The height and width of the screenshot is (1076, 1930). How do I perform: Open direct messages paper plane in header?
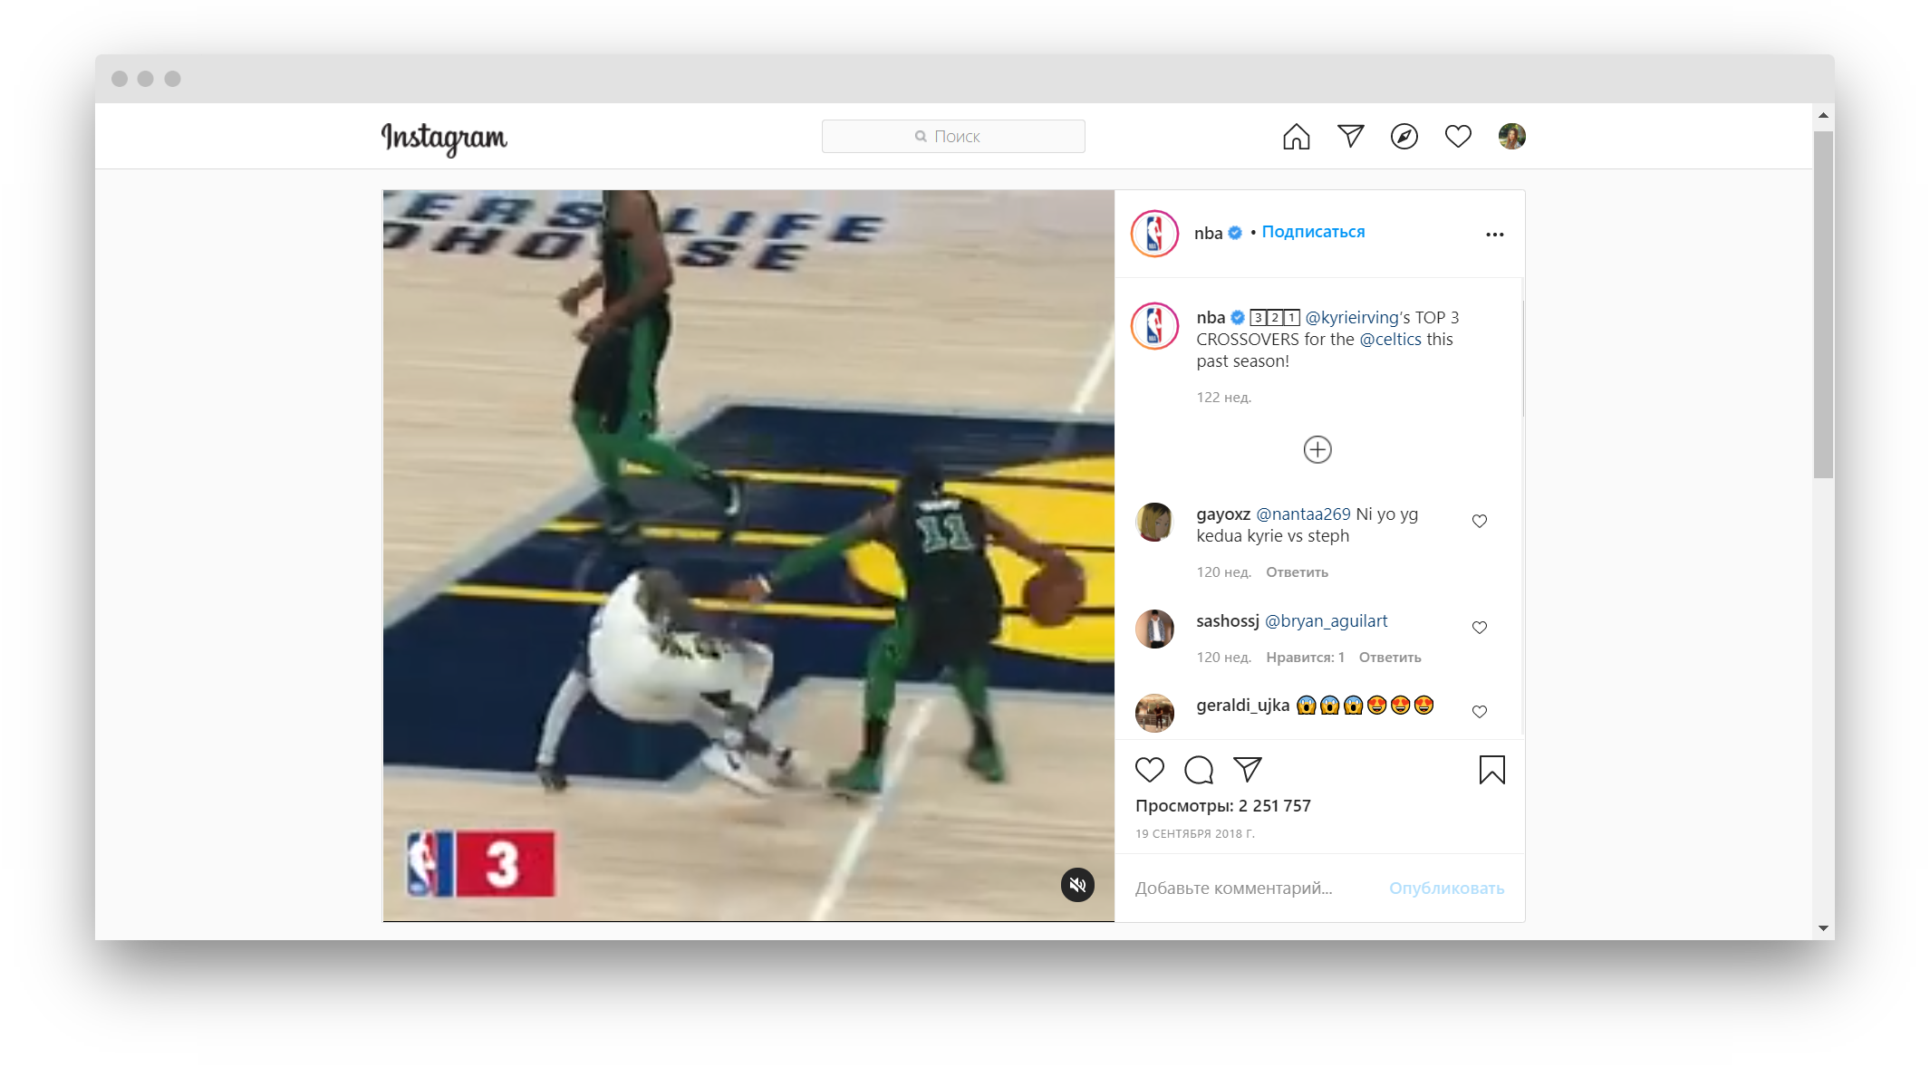(1350, 136)
